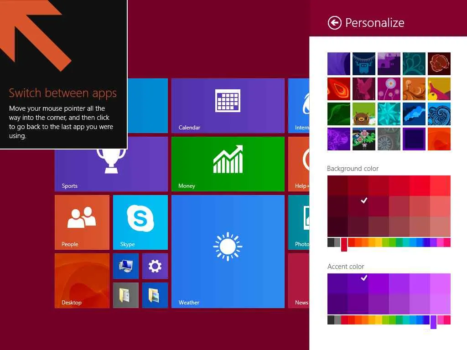Pick the darkest purple bottom-left Accent color swatch

[337, 304]
